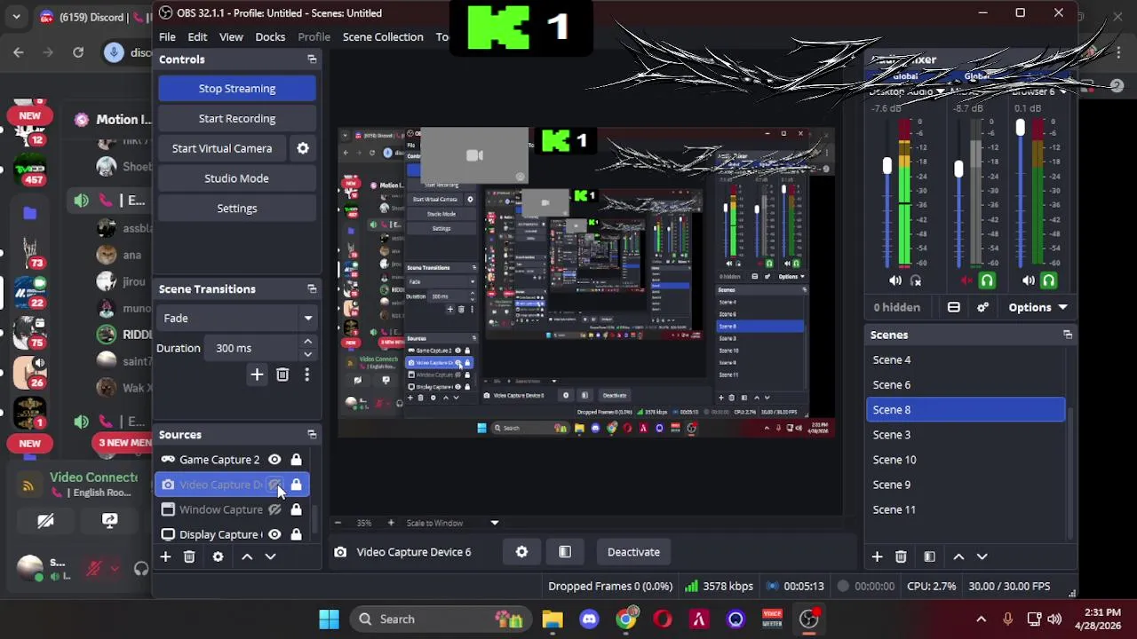Open Settings from Controls dock

pyautogui.click(x=236, y=208)
